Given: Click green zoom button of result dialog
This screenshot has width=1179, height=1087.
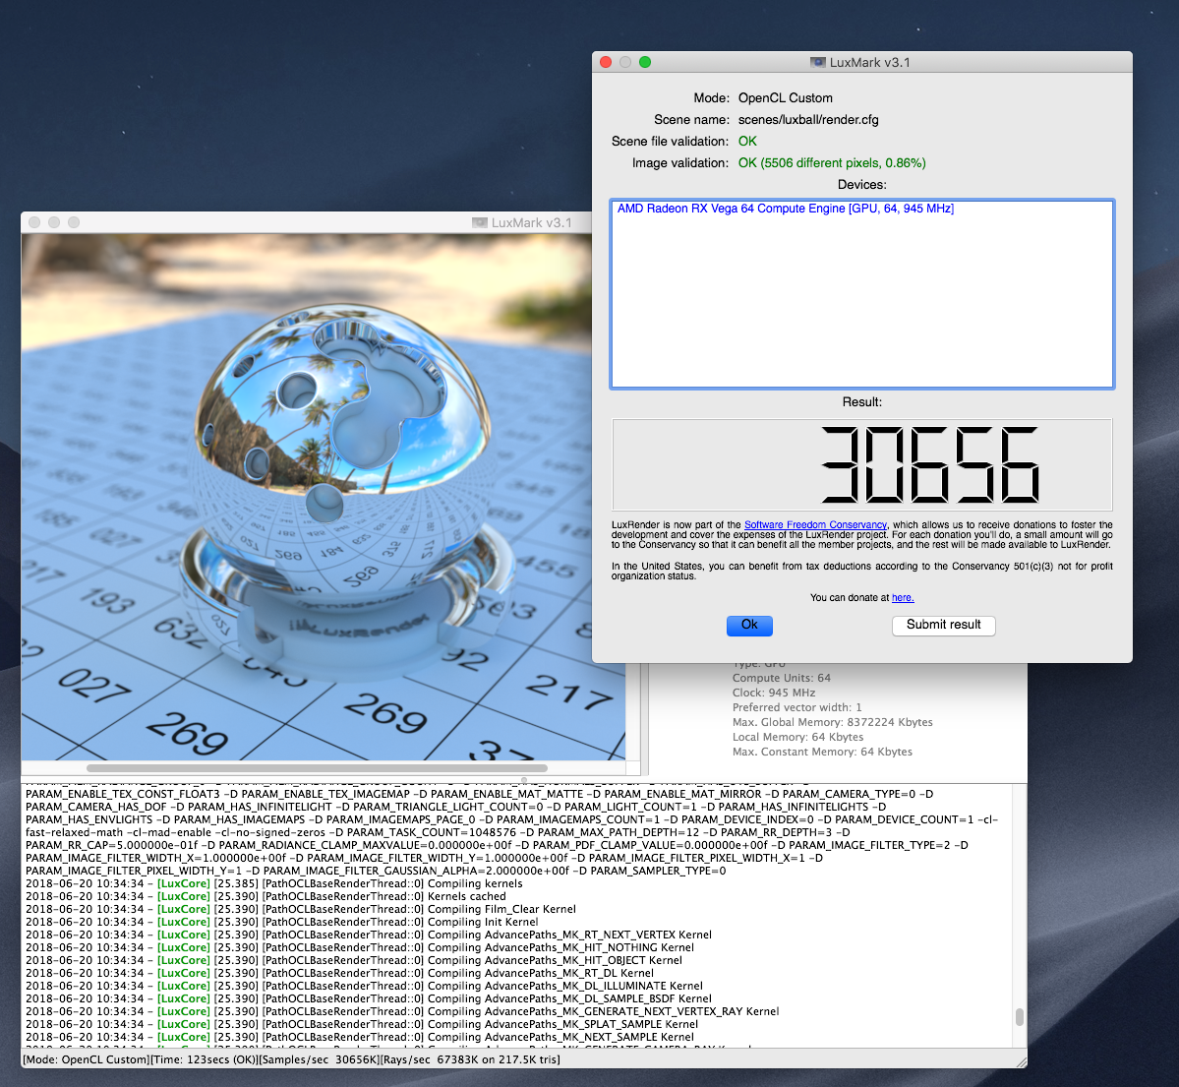Looking at the screenshot, I should [x=645, y=62].
